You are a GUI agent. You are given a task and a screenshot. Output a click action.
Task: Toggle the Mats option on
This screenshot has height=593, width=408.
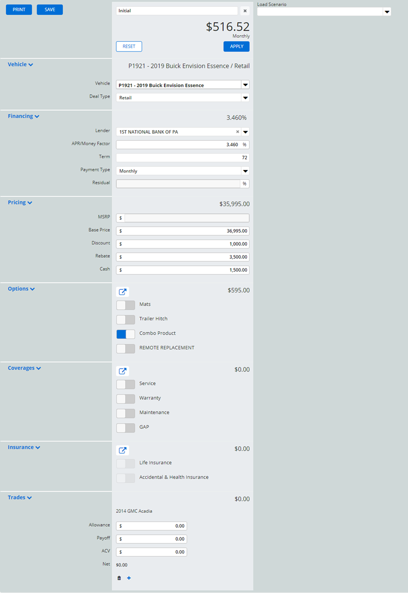125,305
